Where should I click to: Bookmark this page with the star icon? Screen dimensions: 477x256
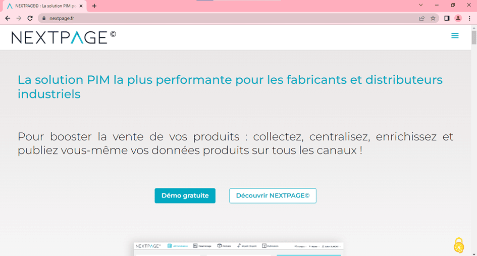pos(433,18)
